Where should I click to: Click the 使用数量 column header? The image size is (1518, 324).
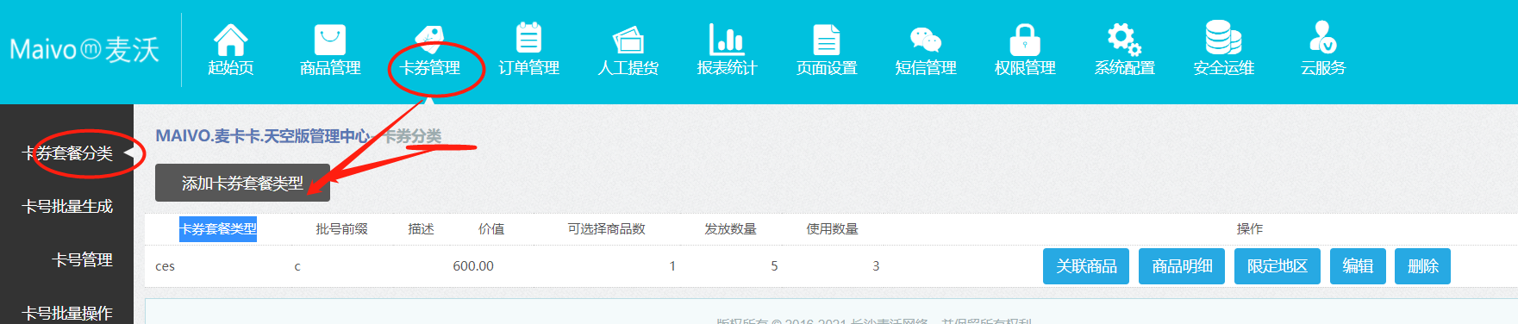pos(832,229)
